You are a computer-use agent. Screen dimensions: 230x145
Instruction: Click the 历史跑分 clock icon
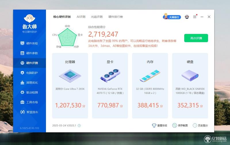195,126
